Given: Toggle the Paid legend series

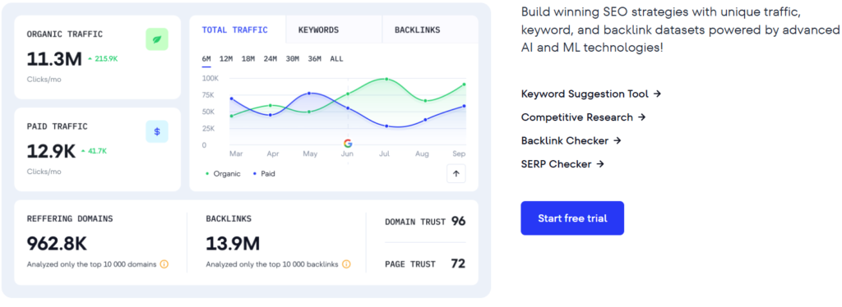Looking at the screenshot, I should (x=264, y=173).
